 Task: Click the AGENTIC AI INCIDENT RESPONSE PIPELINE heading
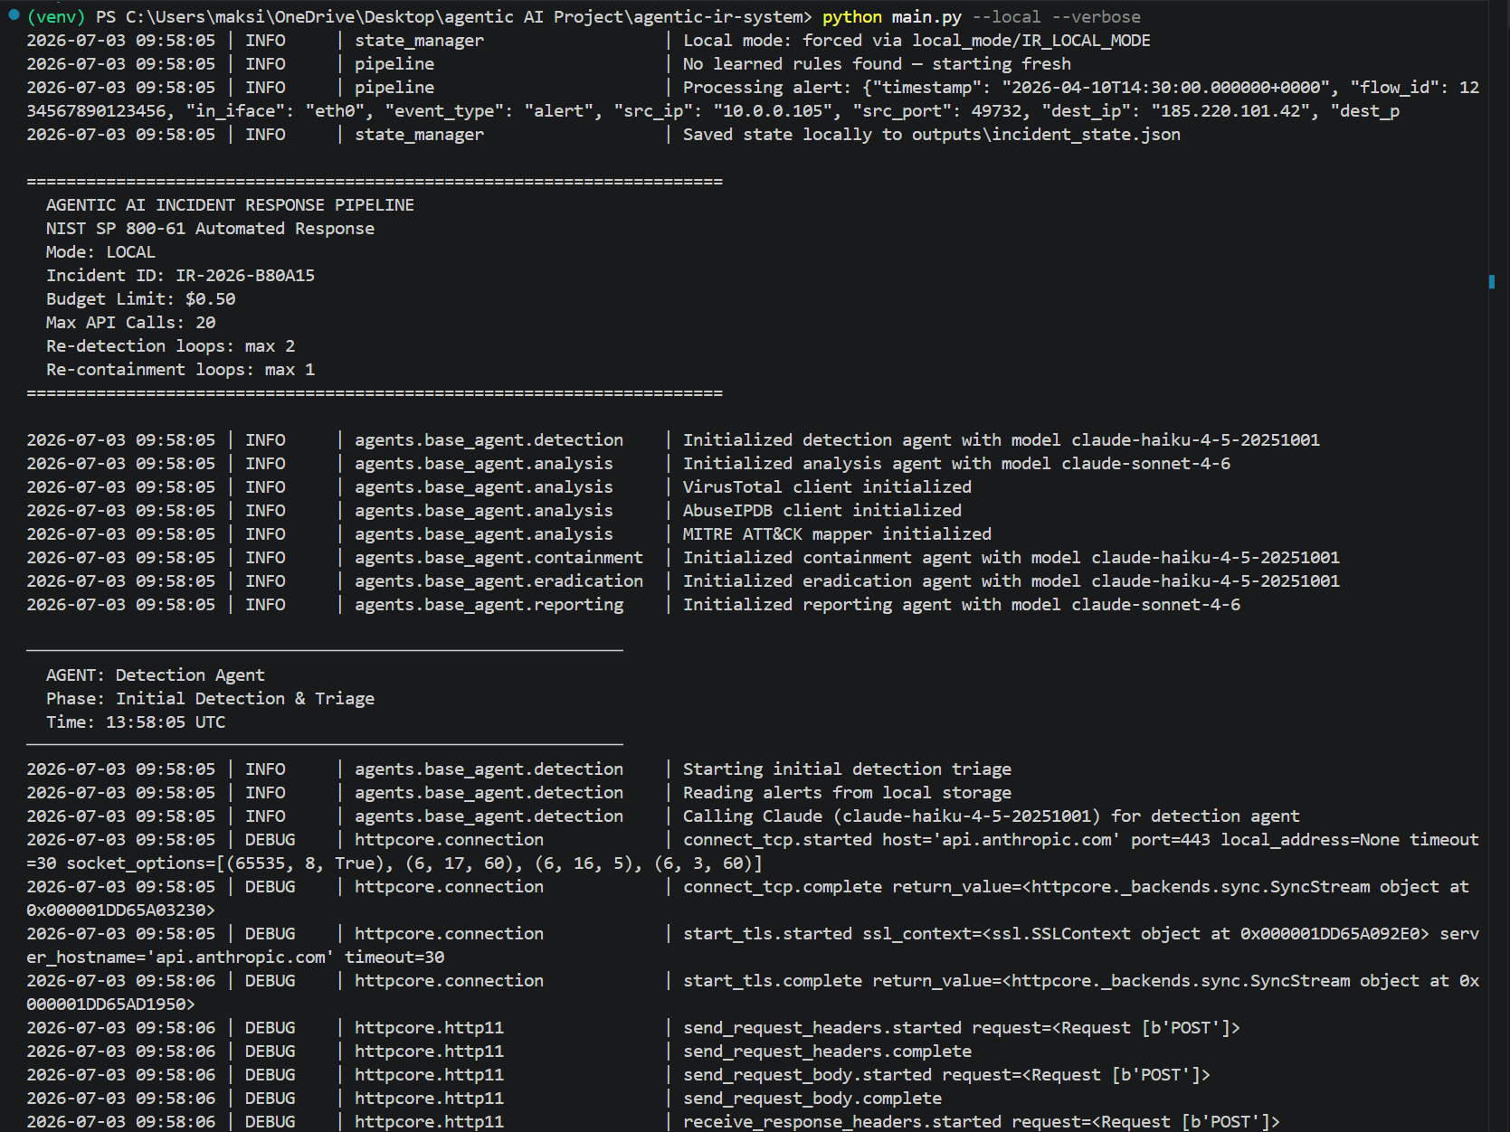coord(230,205)
